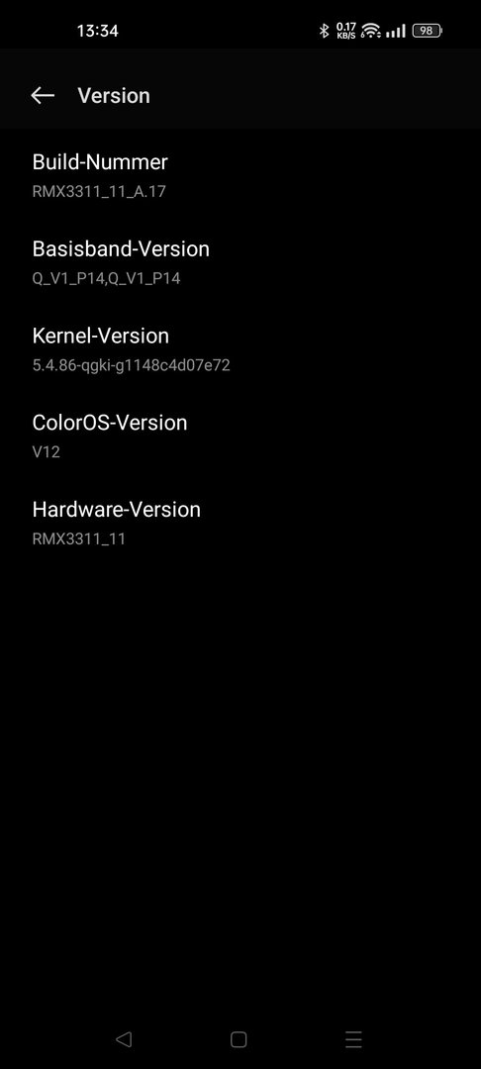Tap the back arrow icon

[x=43, y=95]
